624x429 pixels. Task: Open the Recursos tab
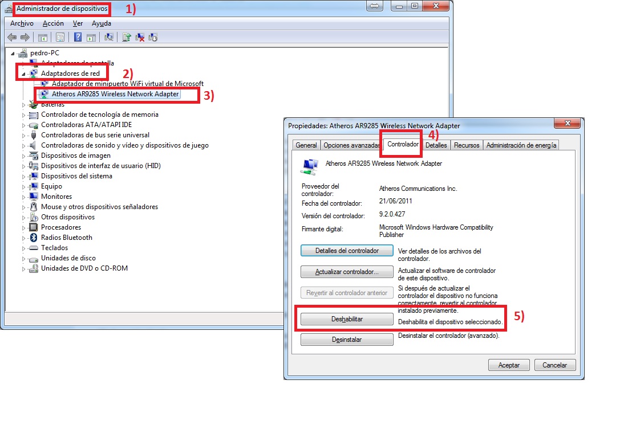[467, 145]
